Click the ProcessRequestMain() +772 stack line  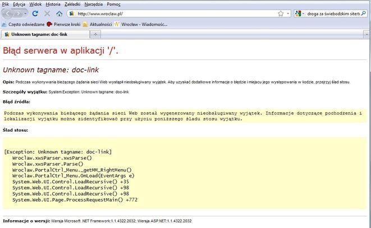point(75,200)
